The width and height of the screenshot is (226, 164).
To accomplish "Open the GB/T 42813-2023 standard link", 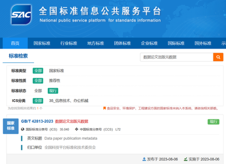I will pyautogui.click(x=37, y=122).
